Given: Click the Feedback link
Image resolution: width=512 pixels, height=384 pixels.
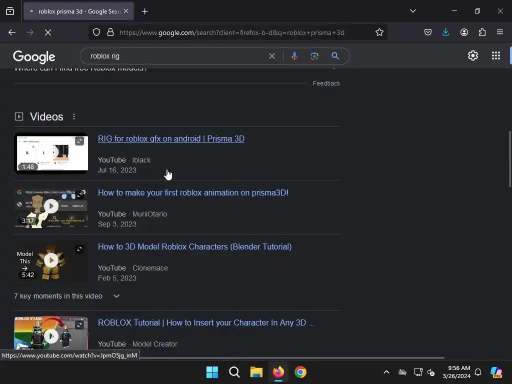Looking at the screenshot, I should tap(326, 83).
